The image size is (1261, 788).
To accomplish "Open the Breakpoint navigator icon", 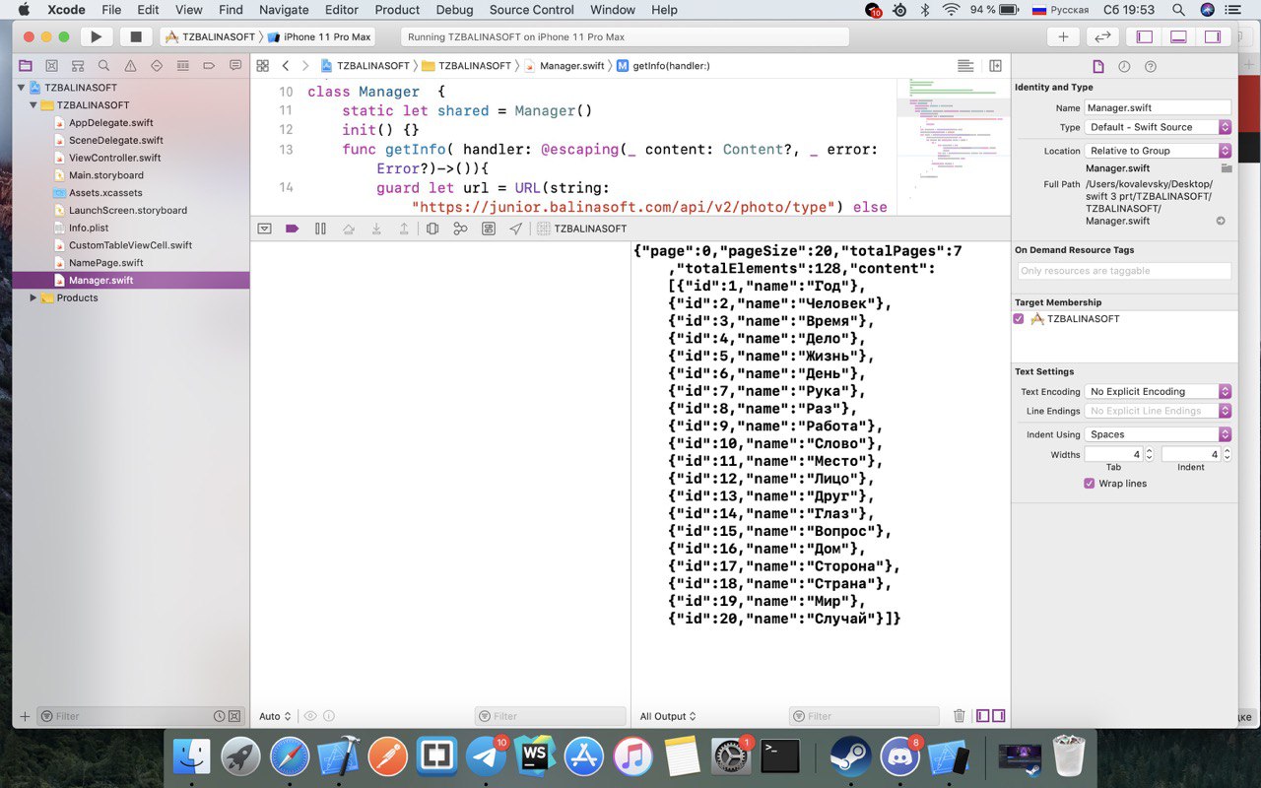I will click(209, 66).
